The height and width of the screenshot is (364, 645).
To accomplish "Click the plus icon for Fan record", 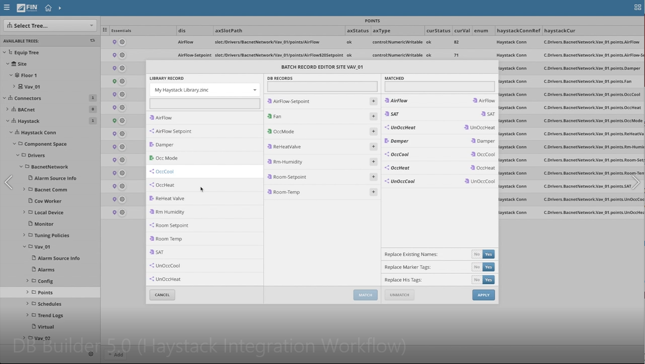I will tap(374, 116).
